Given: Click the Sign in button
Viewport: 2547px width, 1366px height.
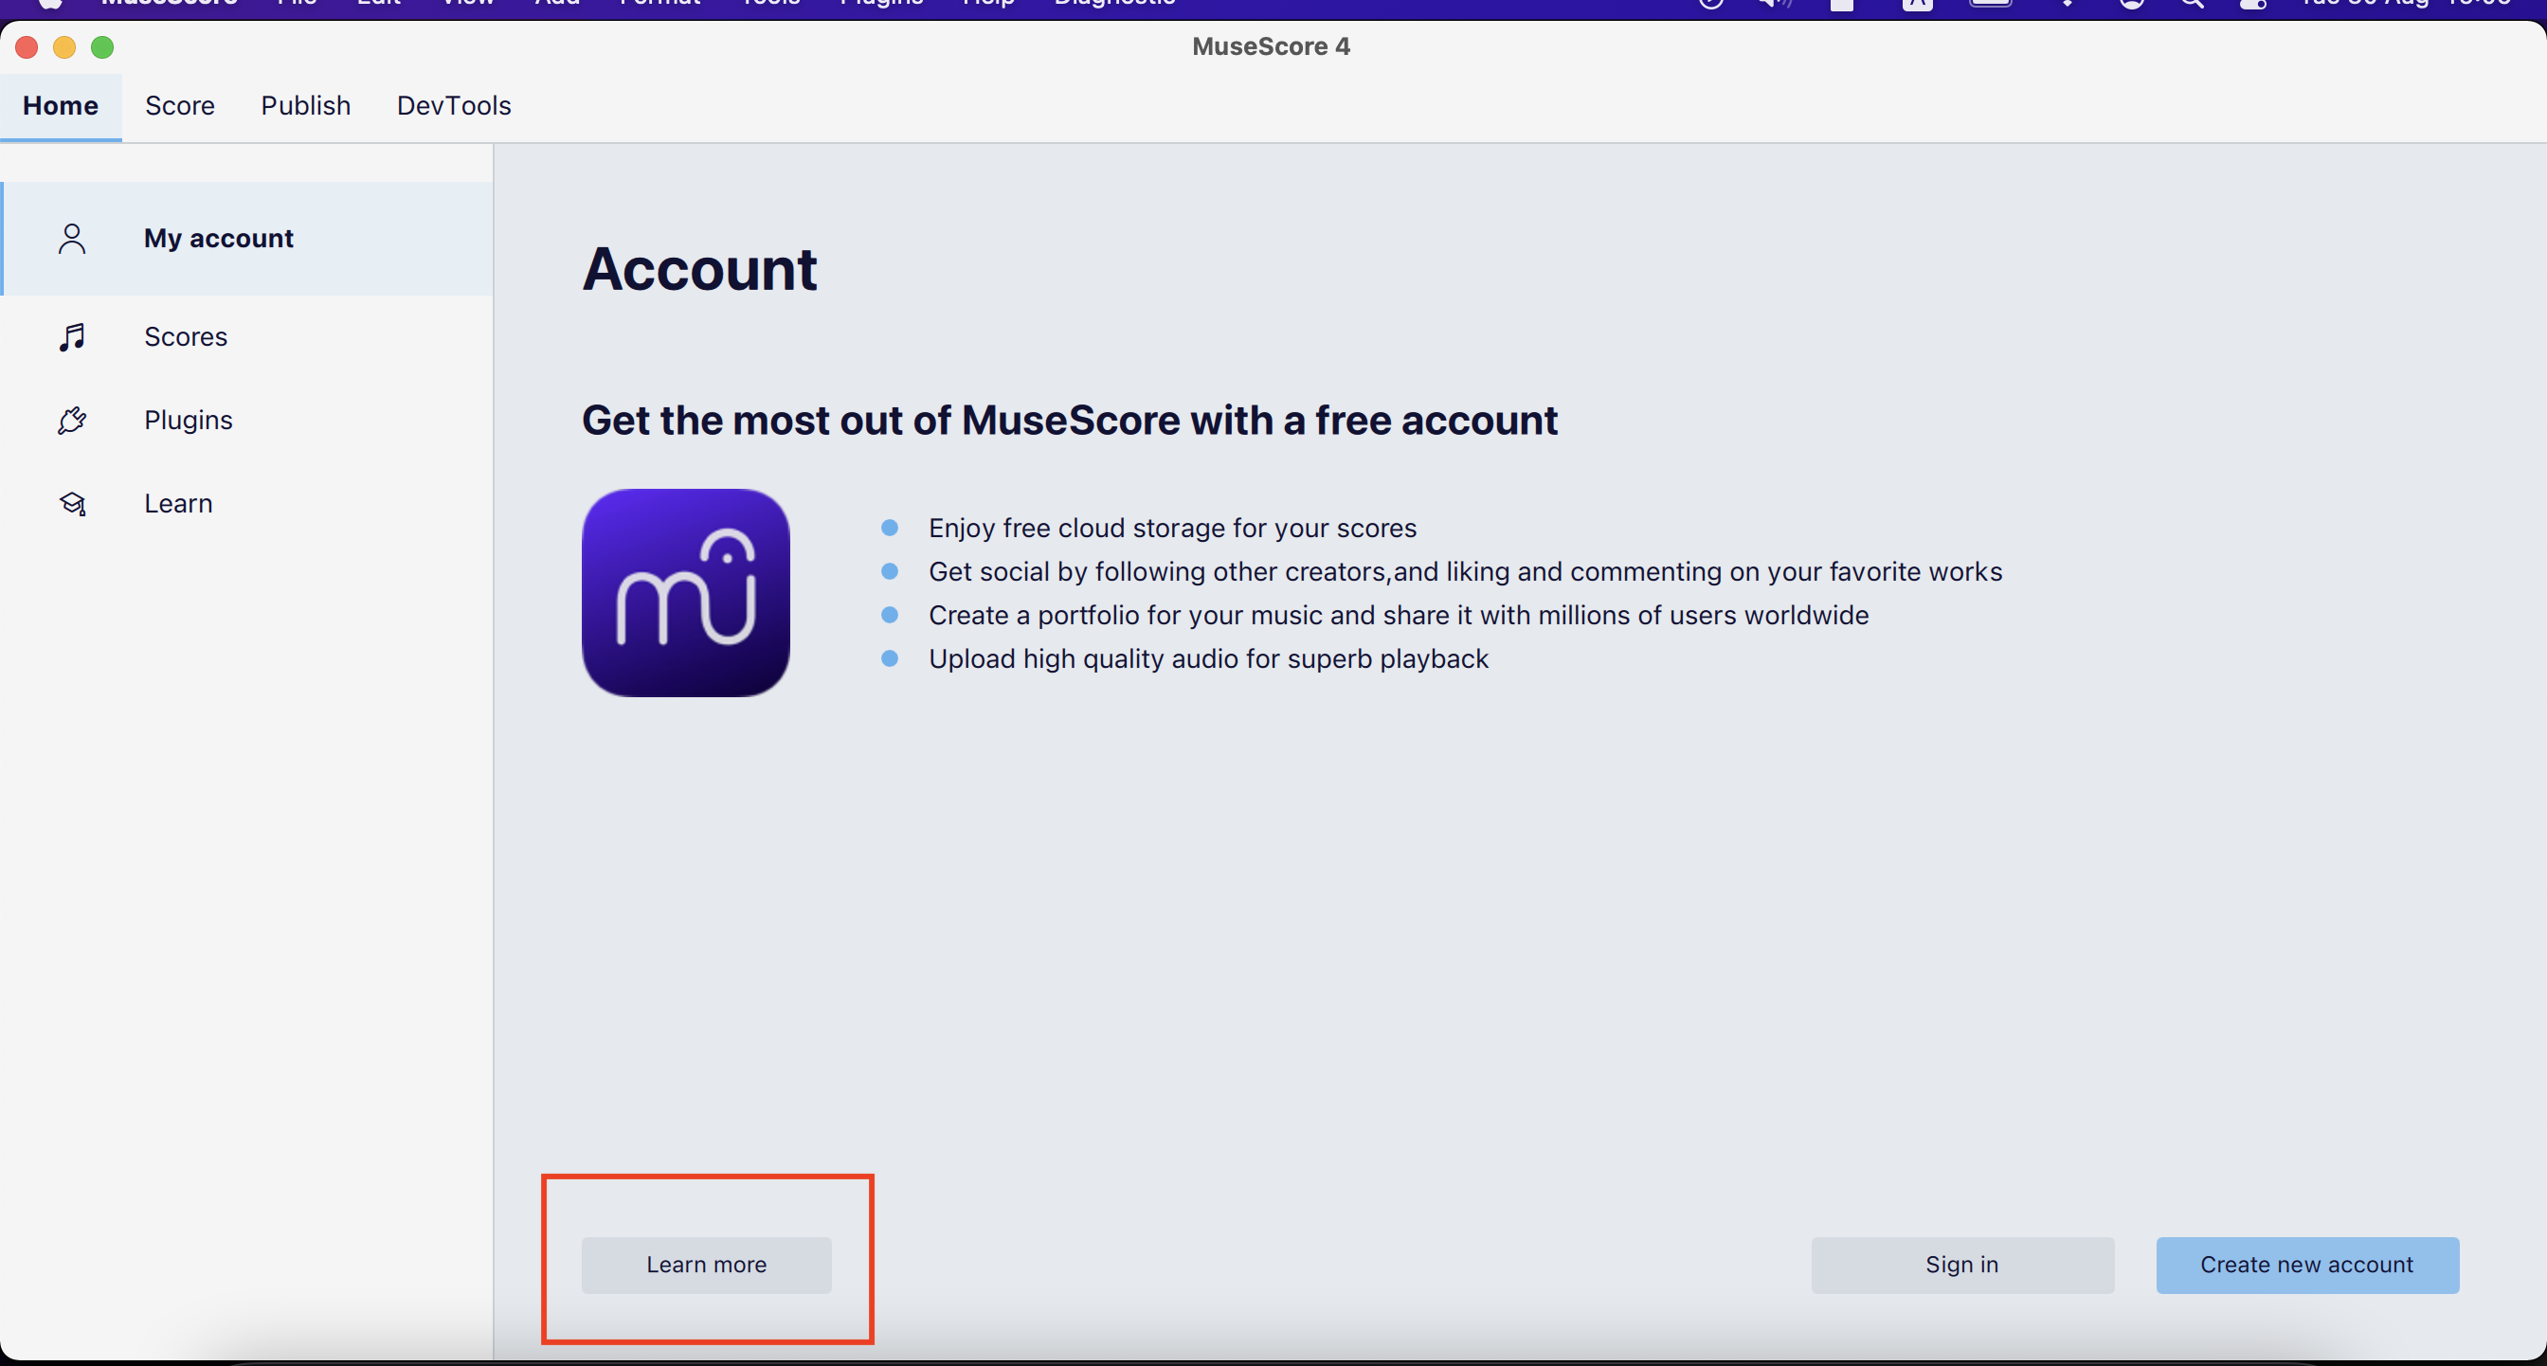Looking at the screenshot, I should coord(1961,1266).
